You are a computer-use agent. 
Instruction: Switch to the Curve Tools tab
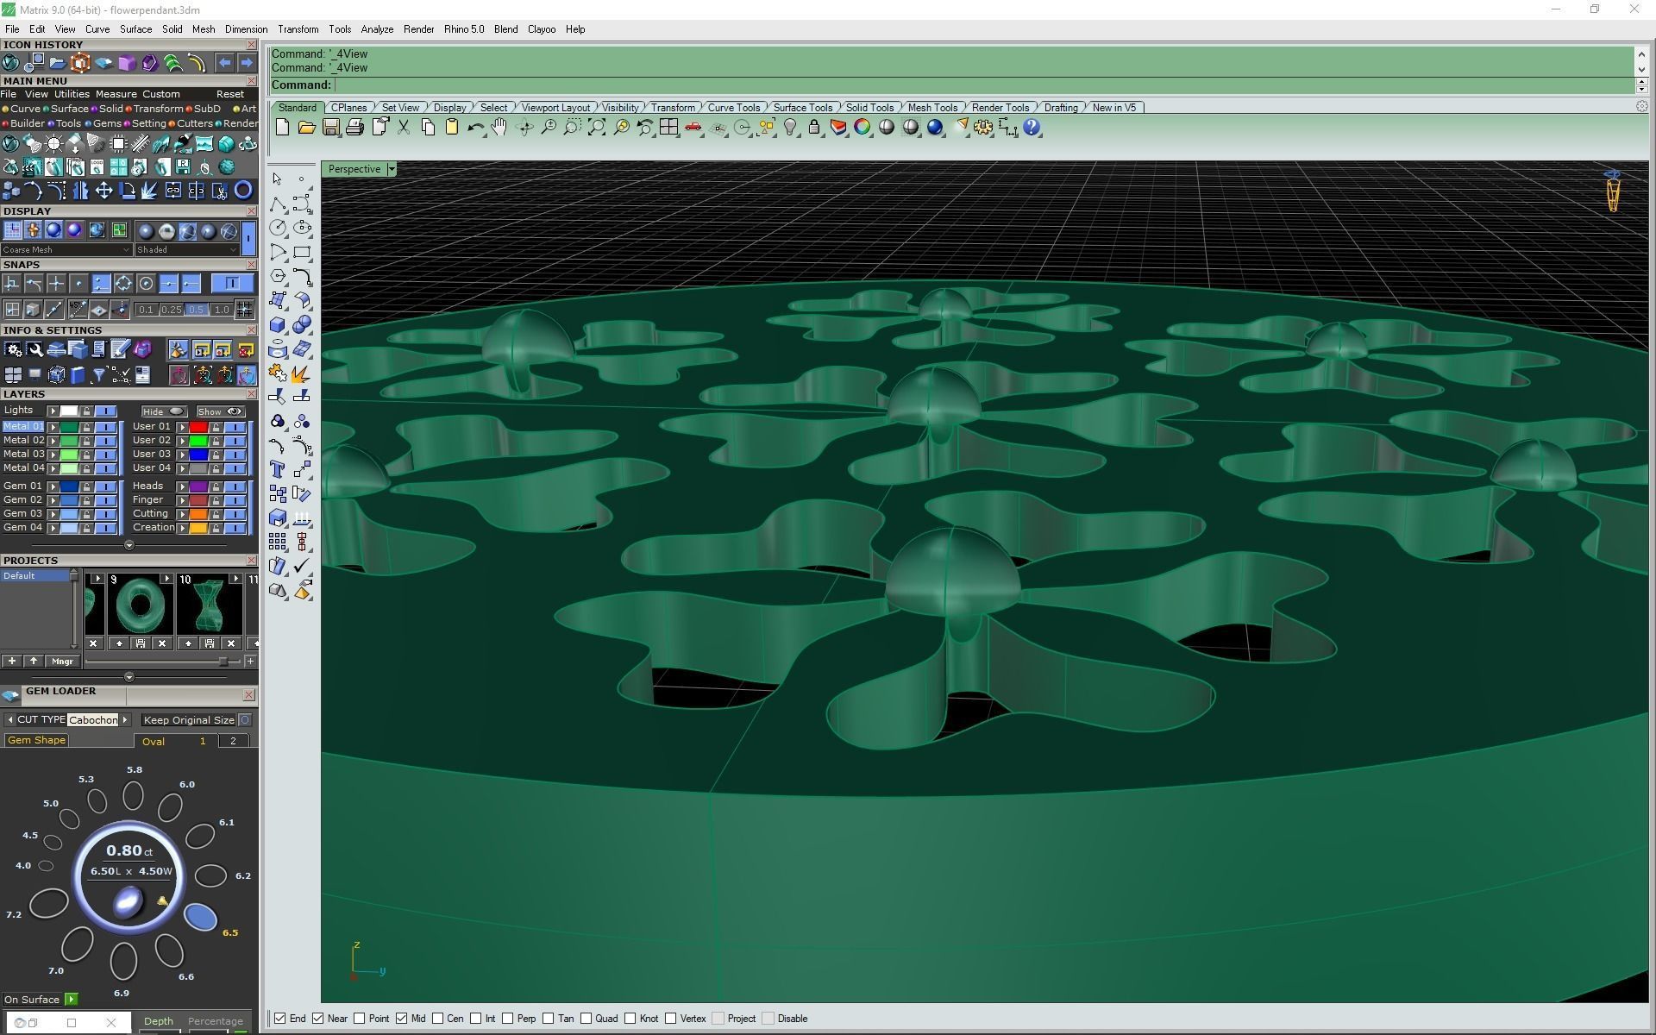pos(733,108)
